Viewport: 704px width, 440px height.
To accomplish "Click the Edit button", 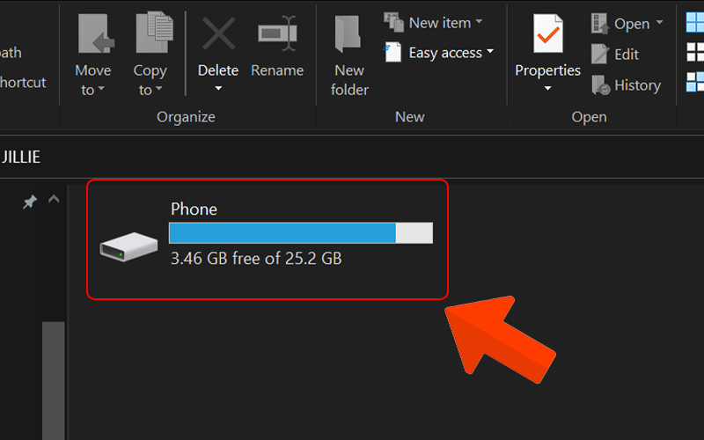I will 616,54.
